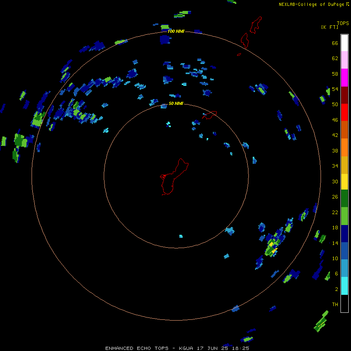This screenshot has height=351, width=351.
Task: Click the 50 legend value
Action: (335, 105)
